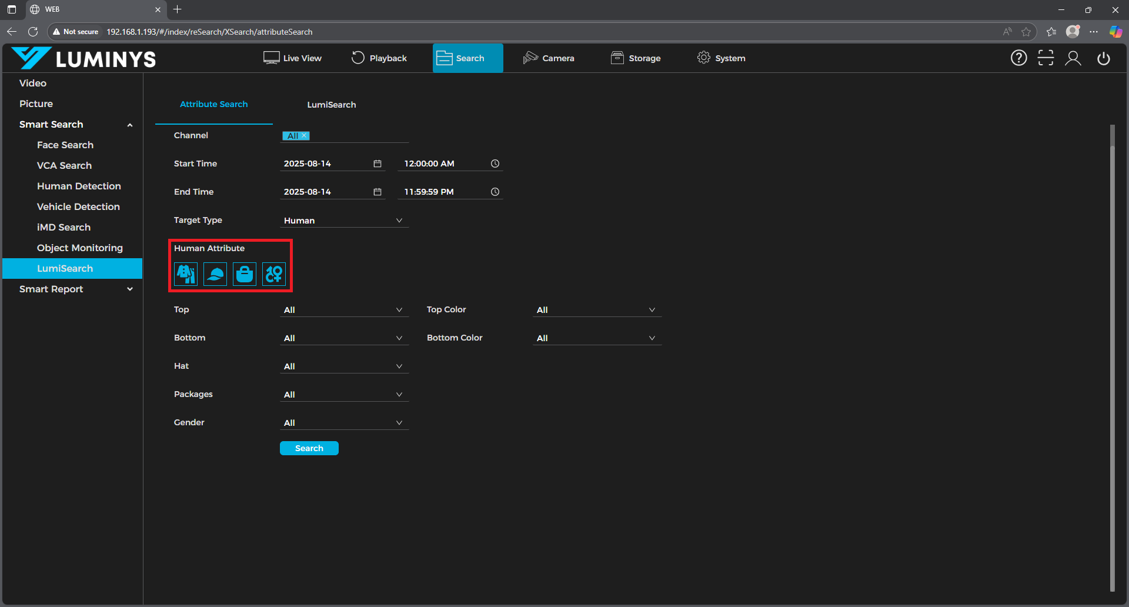Collapse the Smart Search sidebar section
1129x607 pixels.
pos(130,125)
